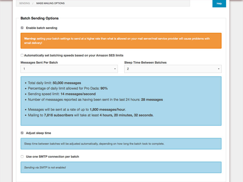This screenshot has width=243, height=182.
Task: Click the automatic sleep time adjustment info box
Action: click(121, 144)
